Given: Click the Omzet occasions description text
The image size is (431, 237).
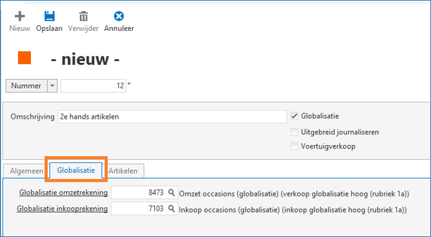Looking at the screenshot, I should click(x=294, y=194).
